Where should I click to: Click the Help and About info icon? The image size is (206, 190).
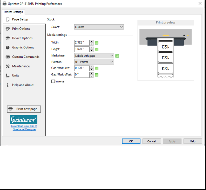point(8,85)
